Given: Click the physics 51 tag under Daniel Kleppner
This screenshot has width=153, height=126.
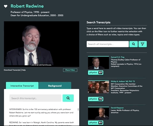Looking at the screenshot, I should pos(96,122).
